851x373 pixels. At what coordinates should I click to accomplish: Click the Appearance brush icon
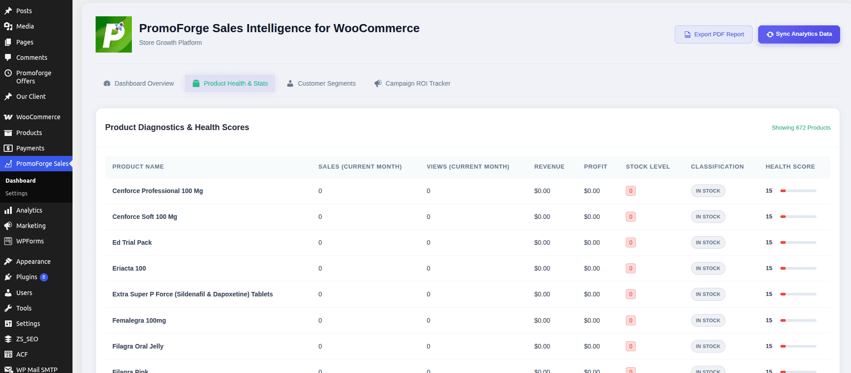tap(8, 262)
